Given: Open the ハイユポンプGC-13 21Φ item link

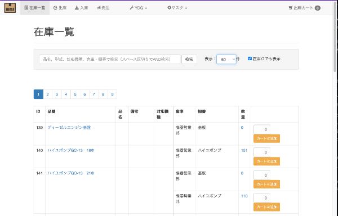Looking at the screenshot, I should click(71, 173).
